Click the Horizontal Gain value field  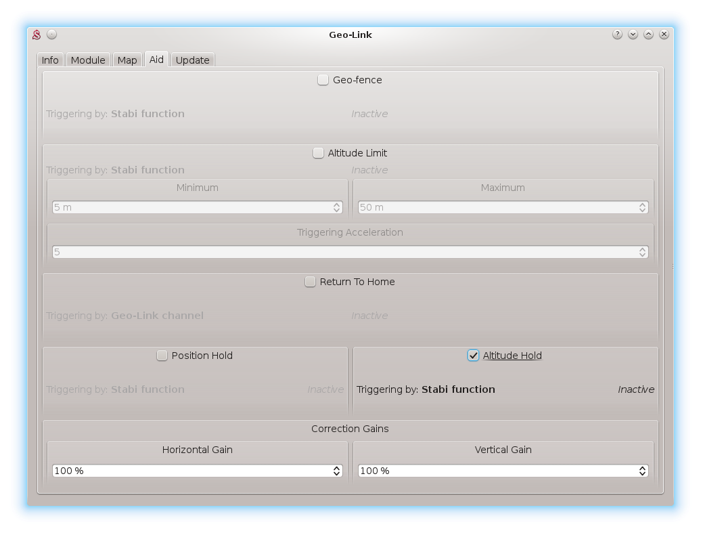(x=189, y=471)
